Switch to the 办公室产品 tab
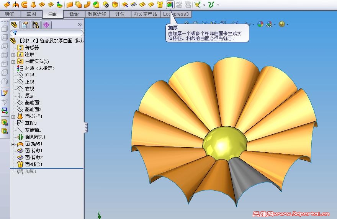Screen dimensions: 337x219 tap(145, 14)
